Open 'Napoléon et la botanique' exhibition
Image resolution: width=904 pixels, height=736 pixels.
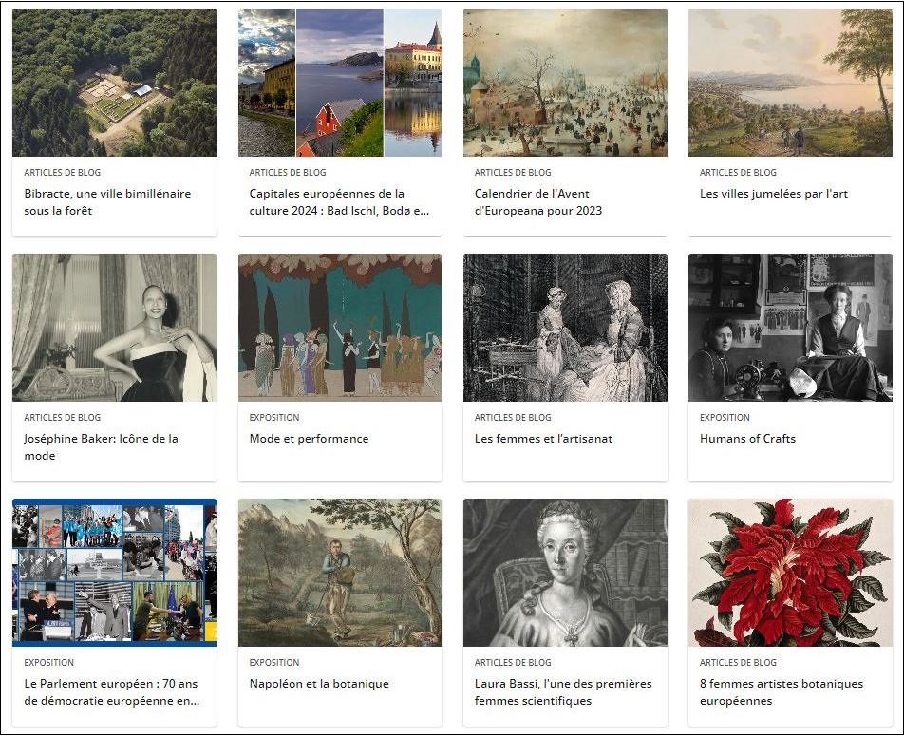(319, 684)
